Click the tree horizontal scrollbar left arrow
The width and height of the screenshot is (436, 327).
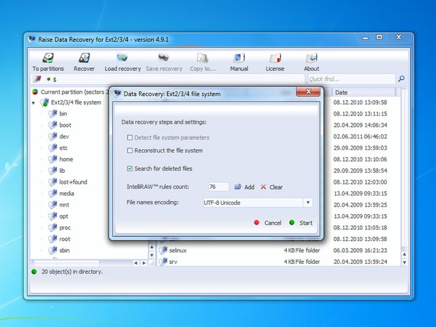136,263
